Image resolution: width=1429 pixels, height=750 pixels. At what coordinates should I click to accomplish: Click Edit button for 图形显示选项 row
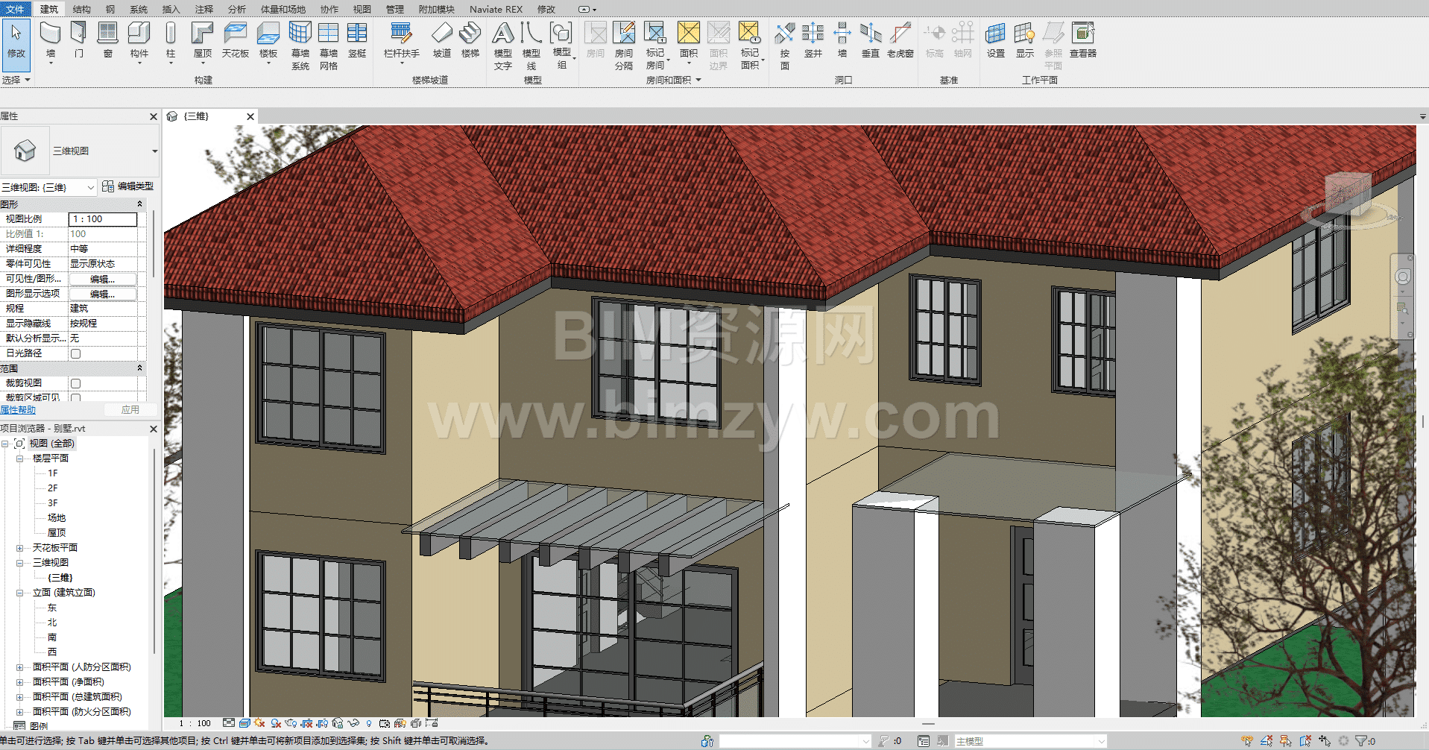click(103, 294)
